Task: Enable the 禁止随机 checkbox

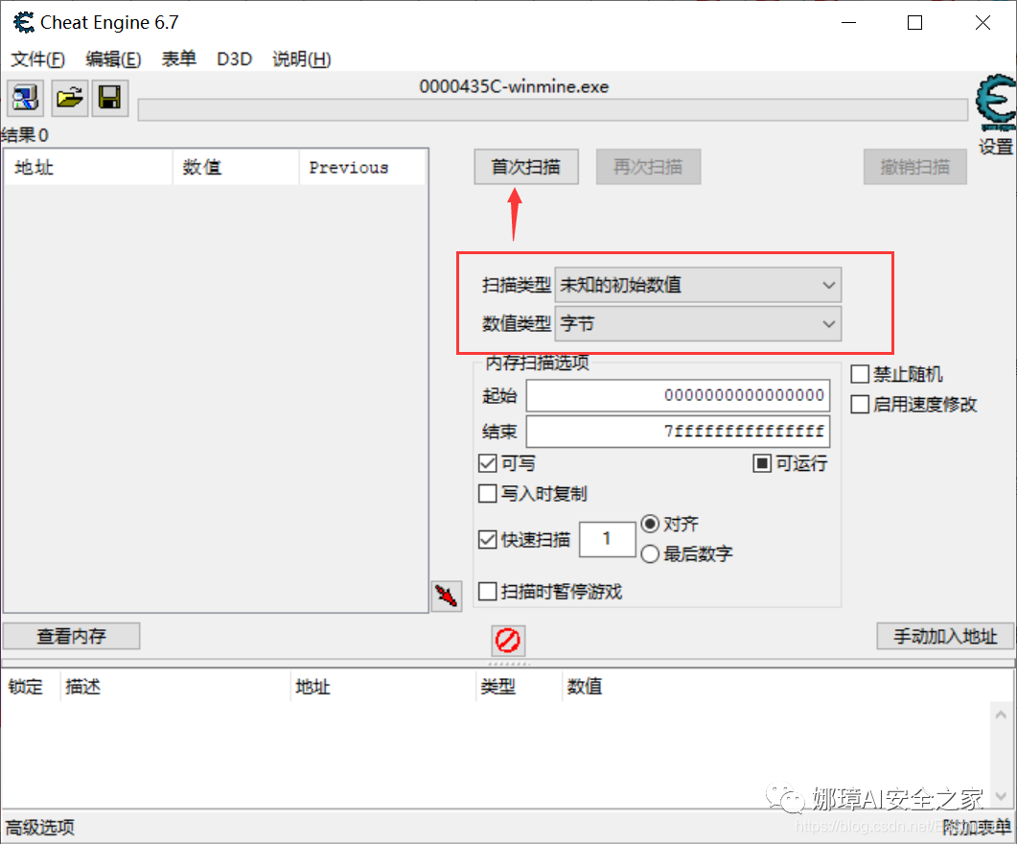Action: (860, 374)
